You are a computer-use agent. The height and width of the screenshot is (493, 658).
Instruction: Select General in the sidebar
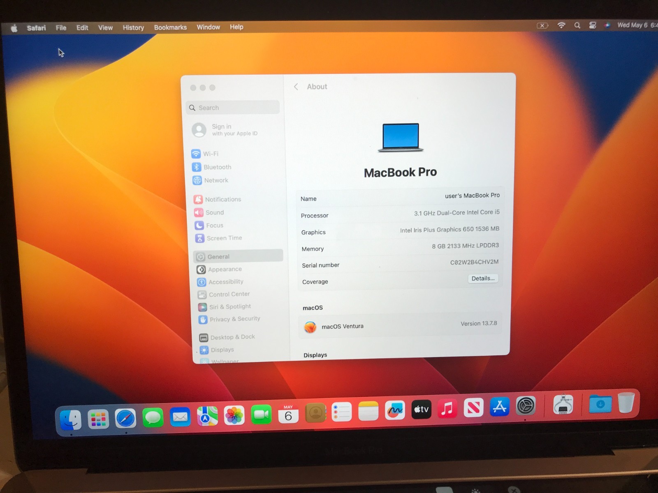click(238, 256)
